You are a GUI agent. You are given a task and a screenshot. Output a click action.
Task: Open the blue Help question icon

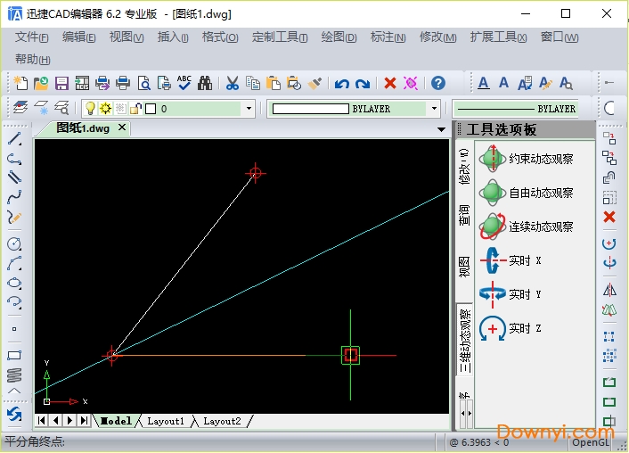[x=437, y=83]
